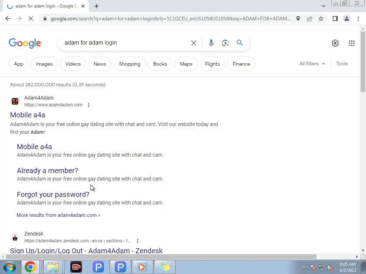Open Chrome three-dot menu
Image resolution: width=366 pixels, height=274 pixels.
click(358, 19)
